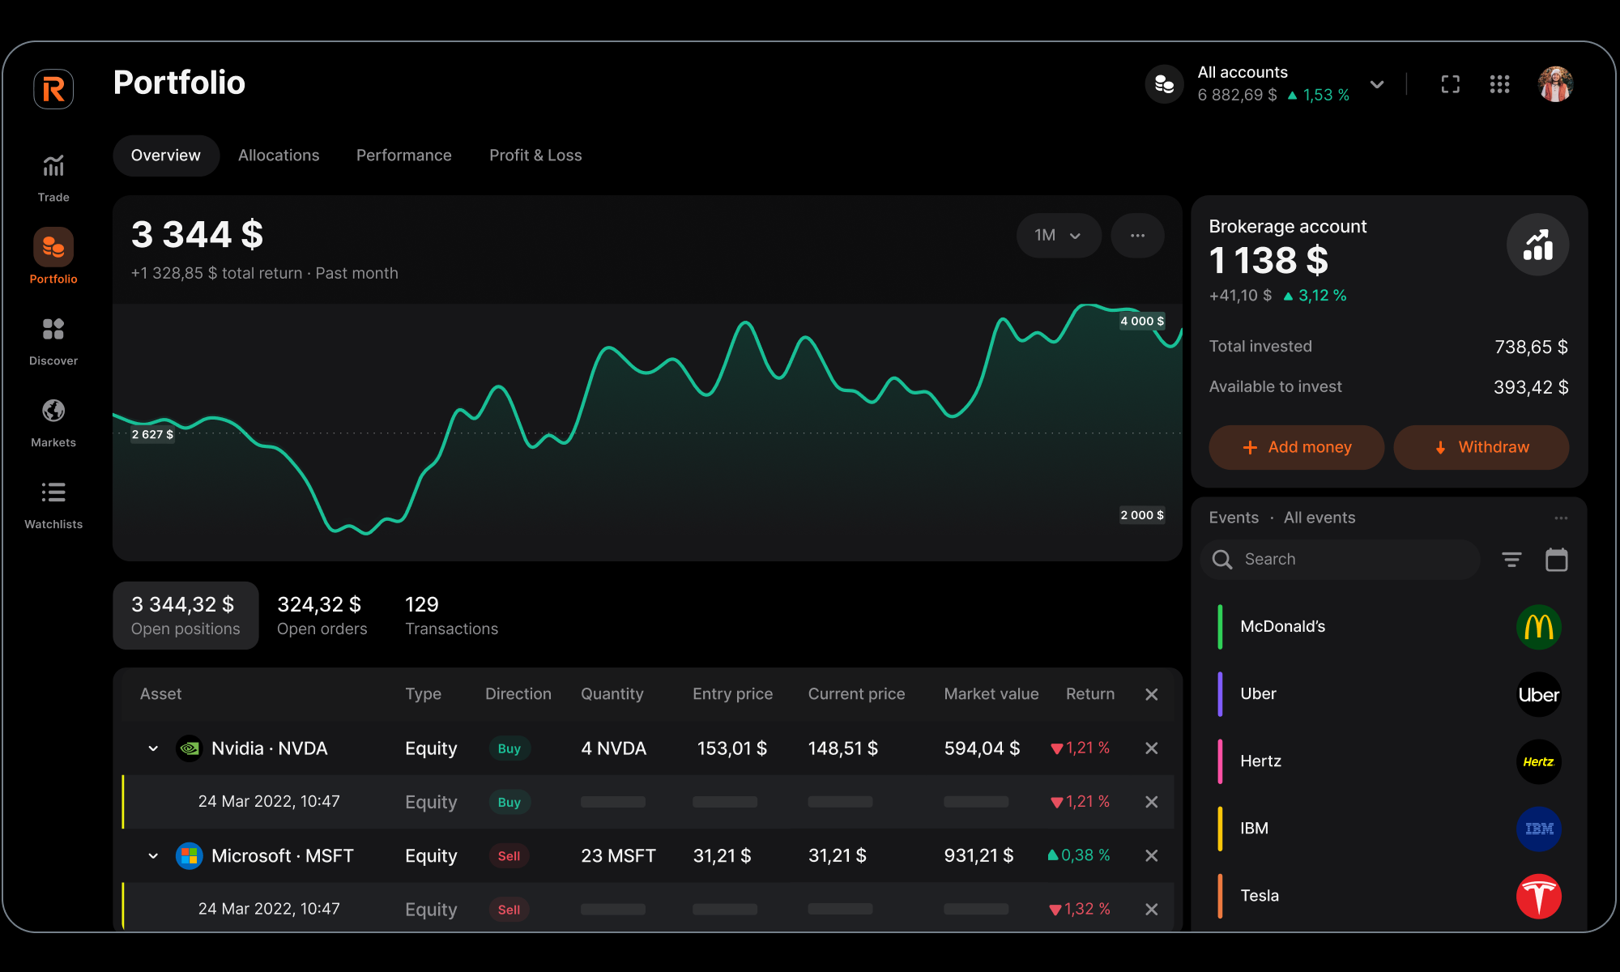Expand the All accounts dropdown chevron

point(1376,84)
